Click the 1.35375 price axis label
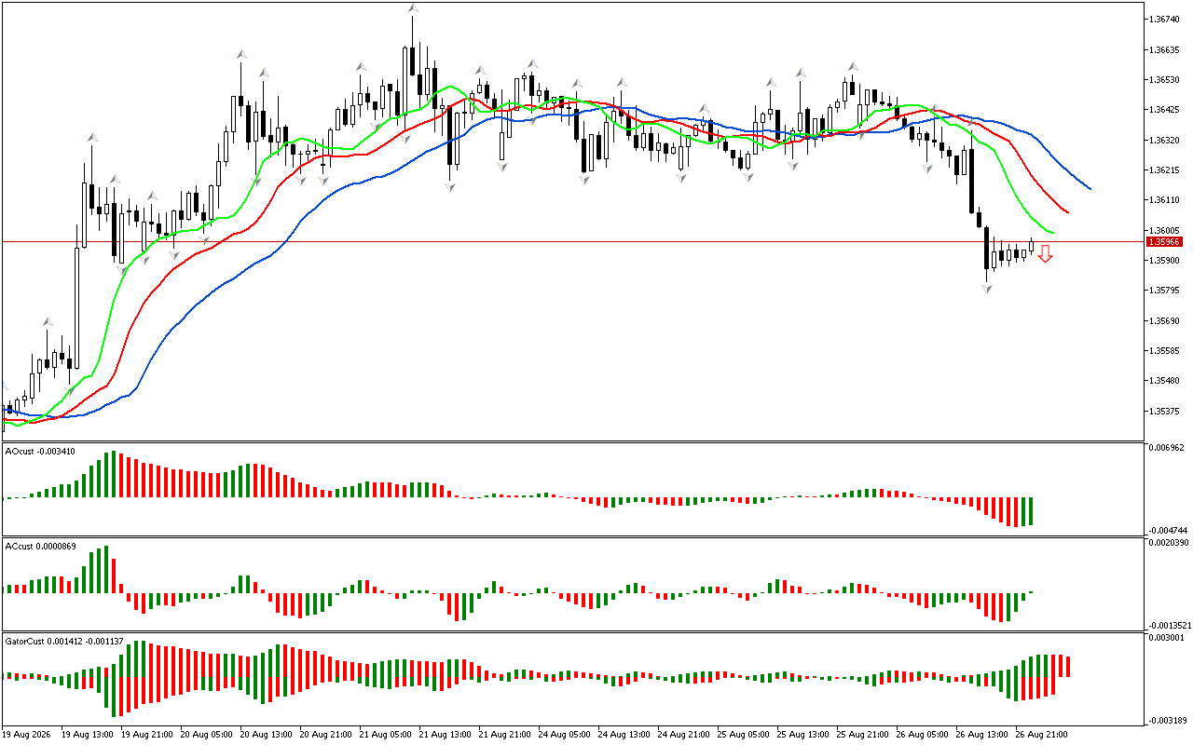Image resolution: width=1193 pixels, height=745 pixels. click(1164, 412)
